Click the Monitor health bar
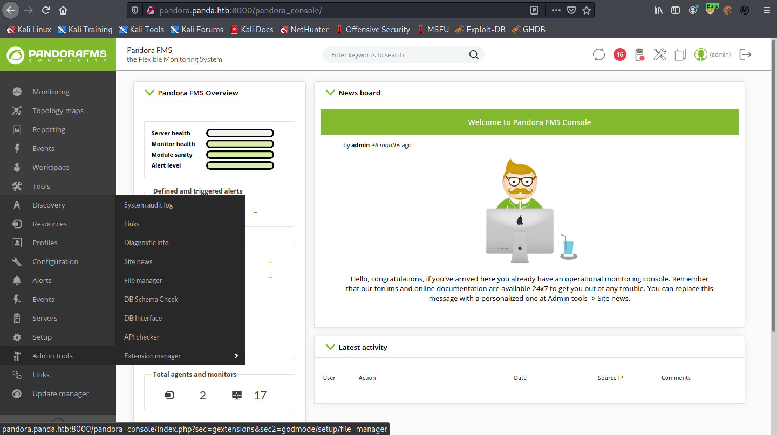777x435 pixels. click(x=240, y=144)
